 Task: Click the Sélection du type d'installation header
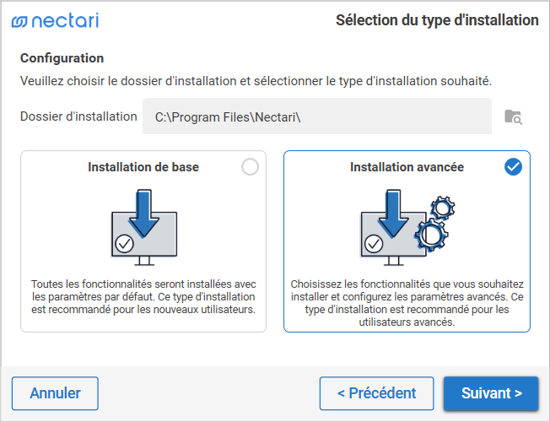point(437,20)
